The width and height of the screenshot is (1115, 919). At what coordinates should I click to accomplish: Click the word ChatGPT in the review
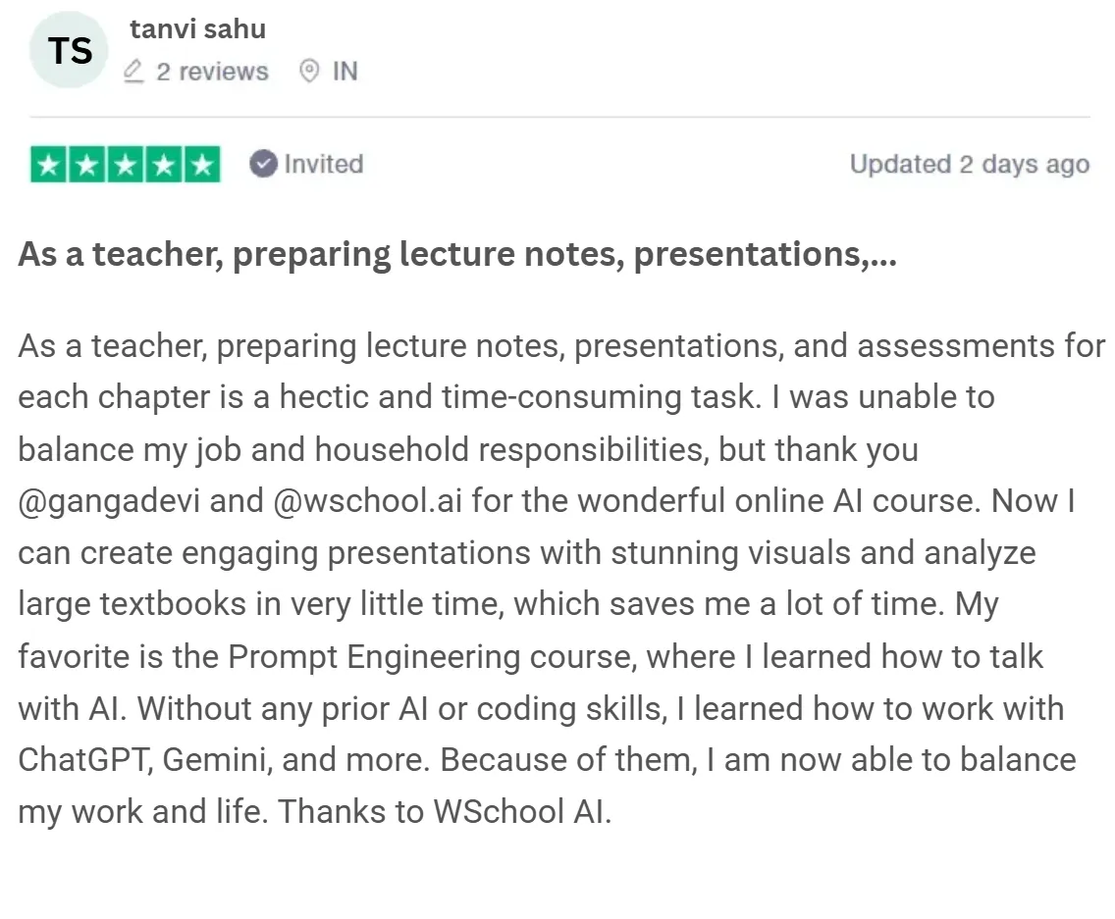(85, 760)
